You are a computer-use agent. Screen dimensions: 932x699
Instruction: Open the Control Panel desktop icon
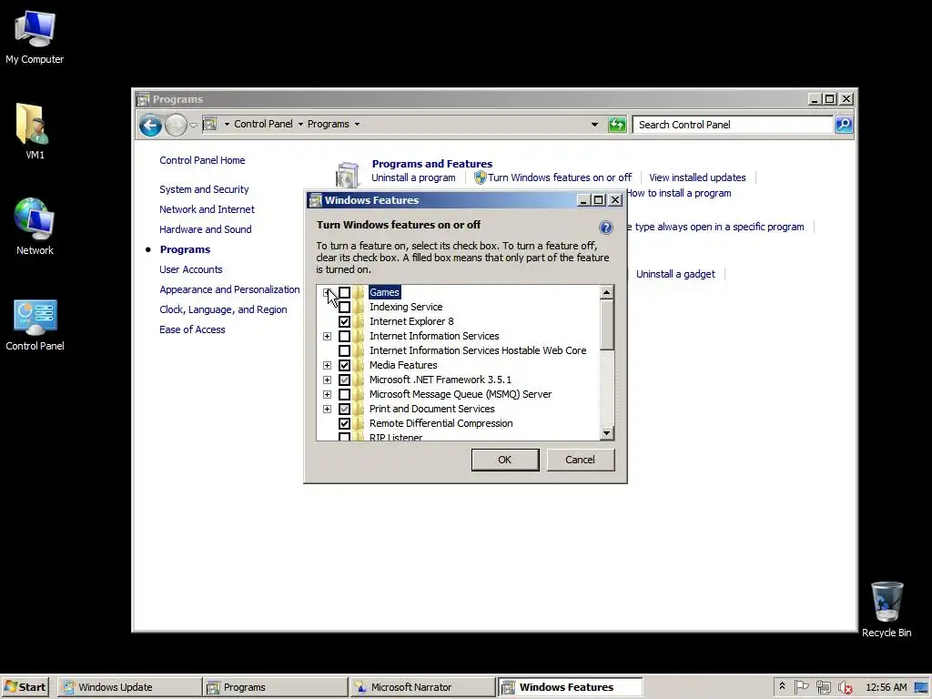pyautogui.click(x=35, y=325)
